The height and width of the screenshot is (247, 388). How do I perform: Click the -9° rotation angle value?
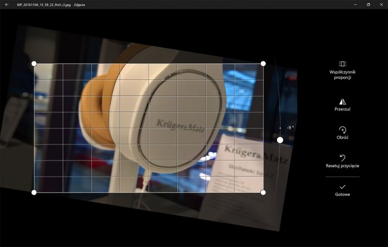click(x=290, y=128)
